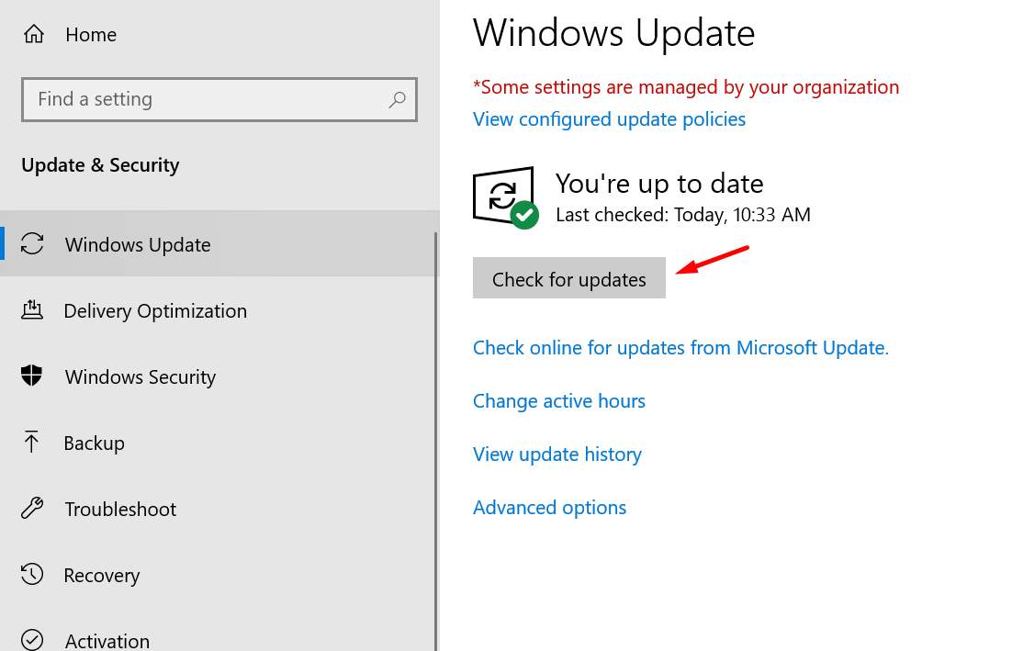Click the Recovery clock icon
1012x651 pixels.
coord(32,574)
